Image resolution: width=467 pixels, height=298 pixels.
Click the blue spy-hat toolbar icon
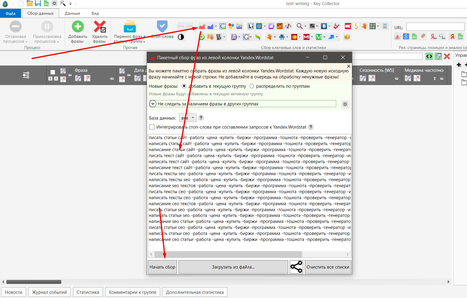click(x=282, y=37)
